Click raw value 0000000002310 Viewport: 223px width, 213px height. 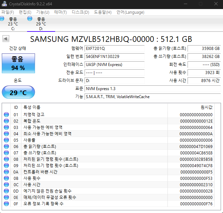click(x=196, y=185)
